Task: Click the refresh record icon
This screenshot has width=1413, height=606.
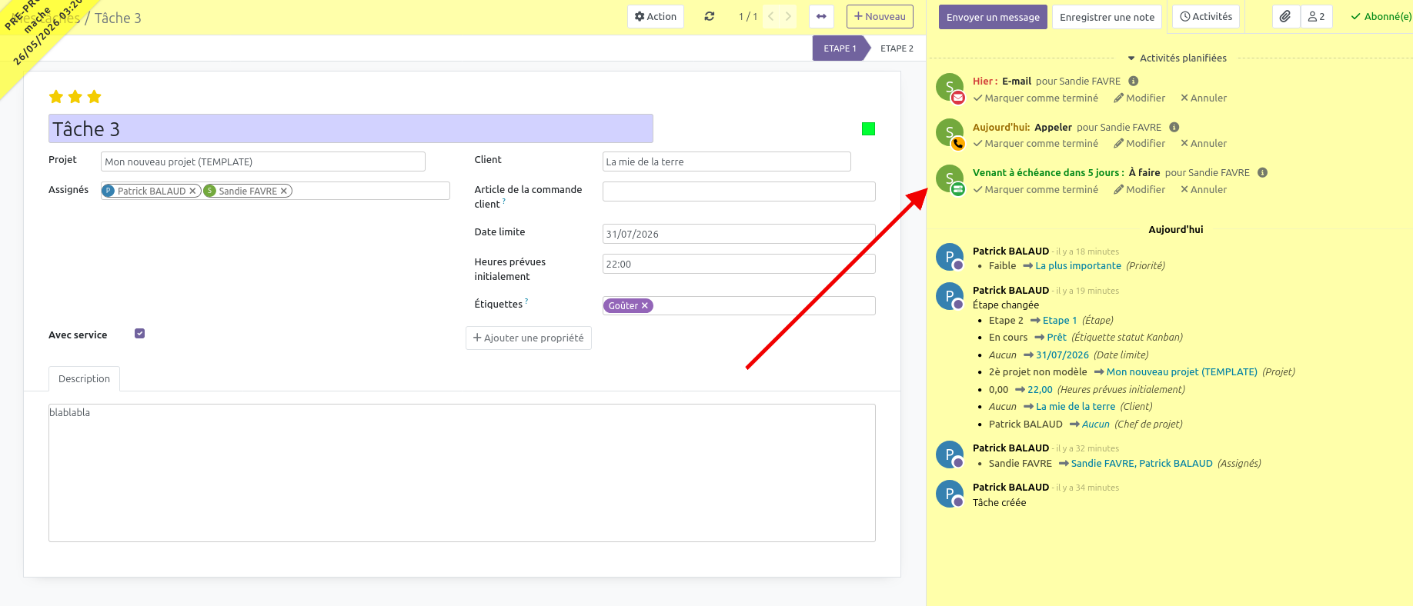Action: pyautogui.click(x=710, y=17)
